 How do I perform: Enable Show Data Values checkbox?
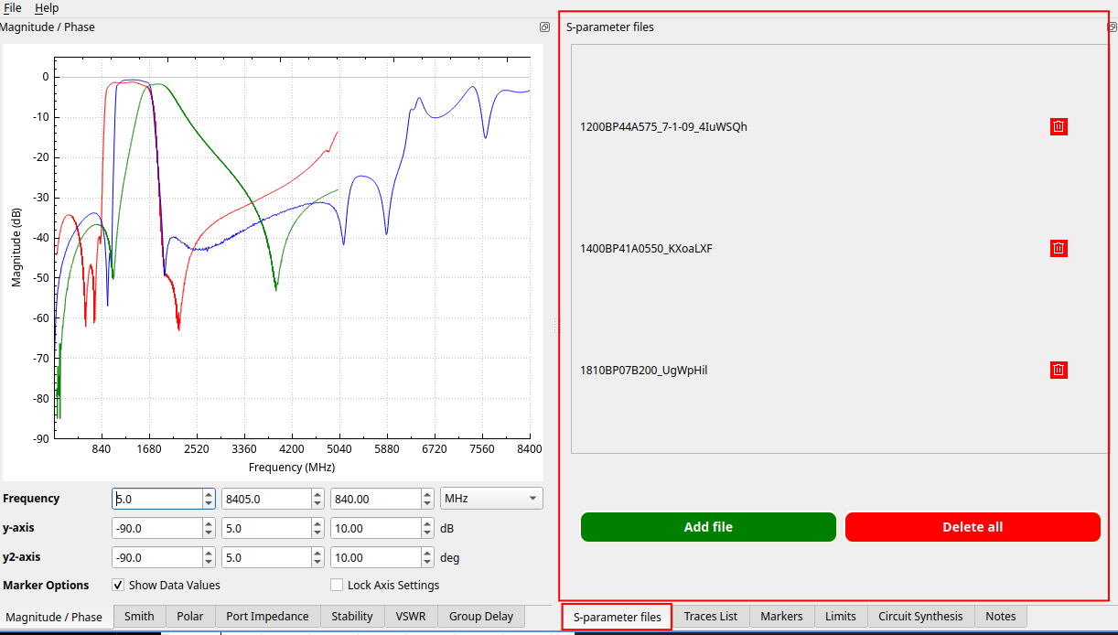[x=118, y=585]
